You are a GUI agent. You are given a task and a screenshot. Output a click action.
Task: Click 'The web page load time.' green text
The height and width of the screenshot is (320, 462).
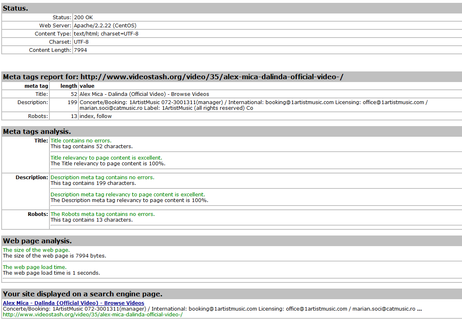coord(35,267)
